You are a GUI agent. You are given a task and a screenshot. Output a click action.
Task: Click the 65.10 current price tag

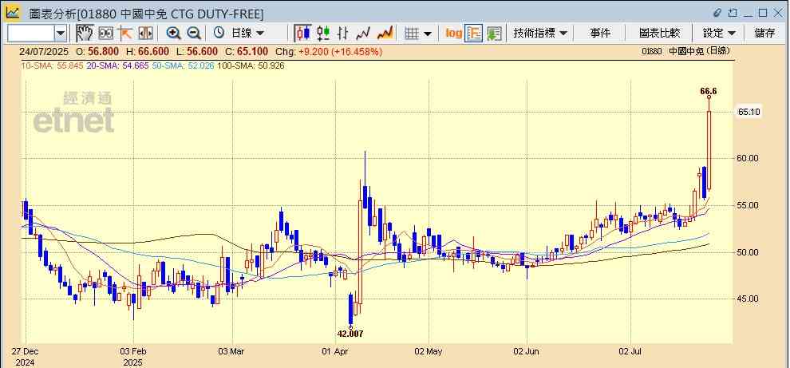click(x=749, y=112)
